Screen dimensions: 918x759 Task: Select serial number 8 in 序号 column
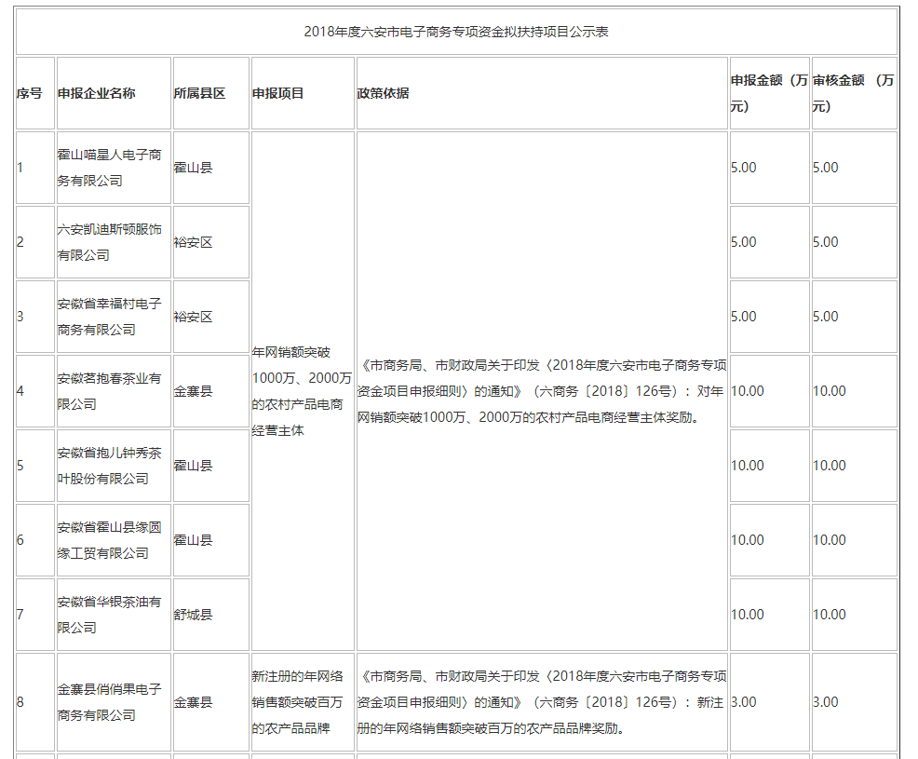coord(20,702)
